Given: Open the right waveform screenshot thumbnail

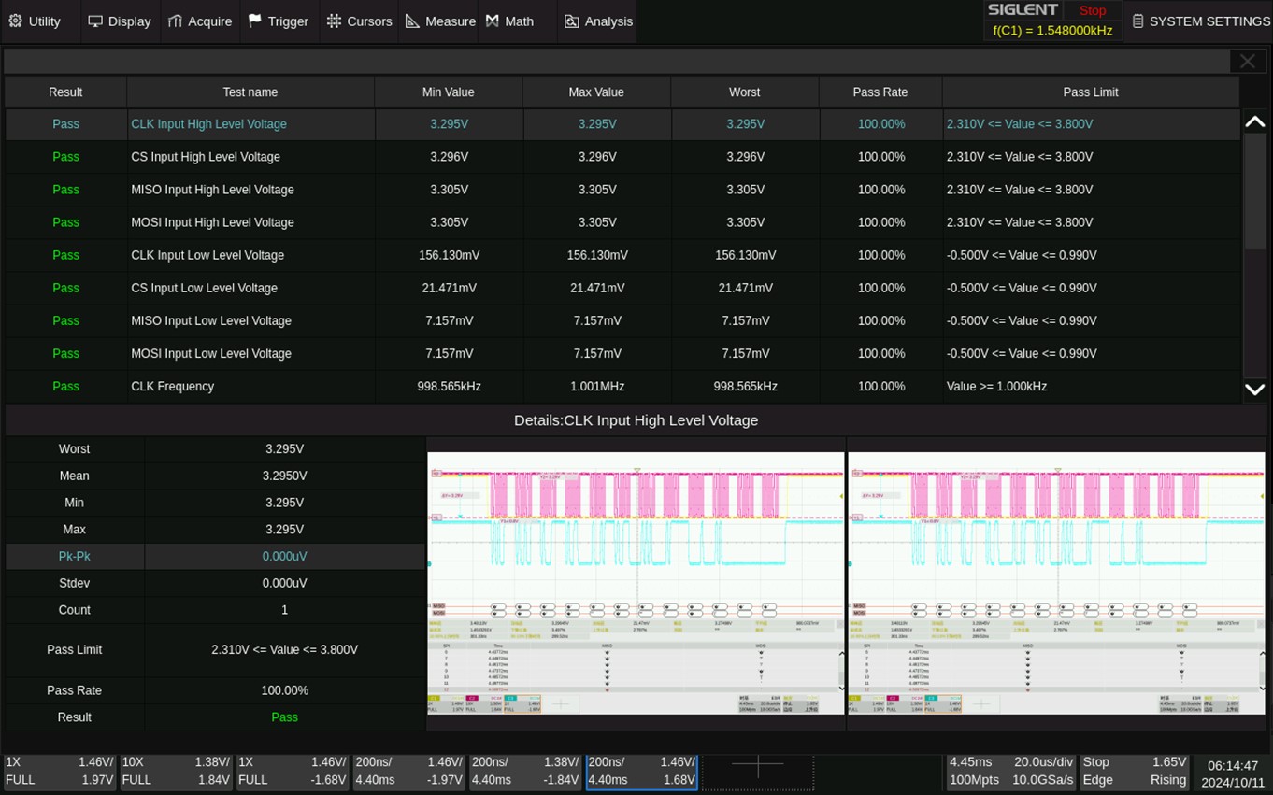Looking at the screenshot, I should (1056, 584).
